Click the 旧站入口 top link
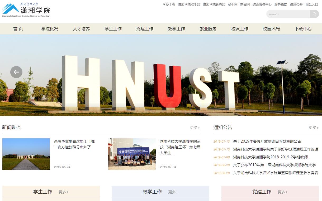The image size is (322, 201). tap(312, 4)
